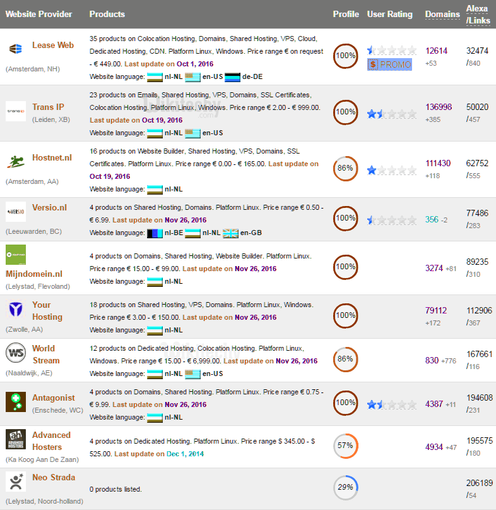The width and height of the screenshot is (496, 510).
Task: Open the Advanced Hosters provider link
Action: click(x=51, y=440)
